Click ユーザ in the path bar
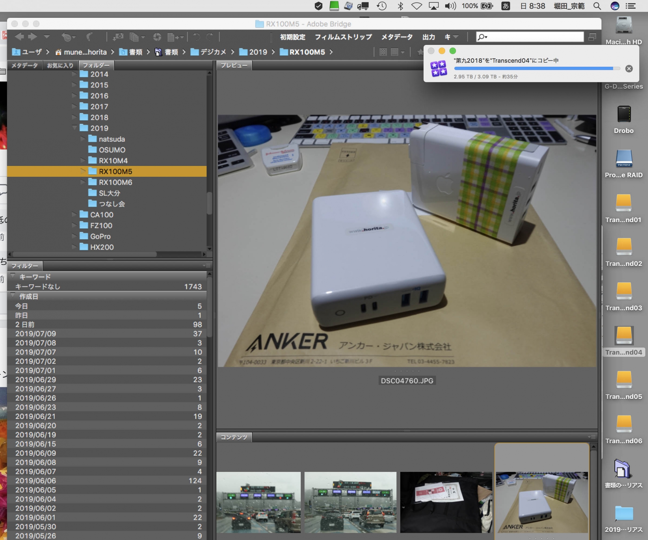Screen dimensions: 648x540 [x=27, y=52]
